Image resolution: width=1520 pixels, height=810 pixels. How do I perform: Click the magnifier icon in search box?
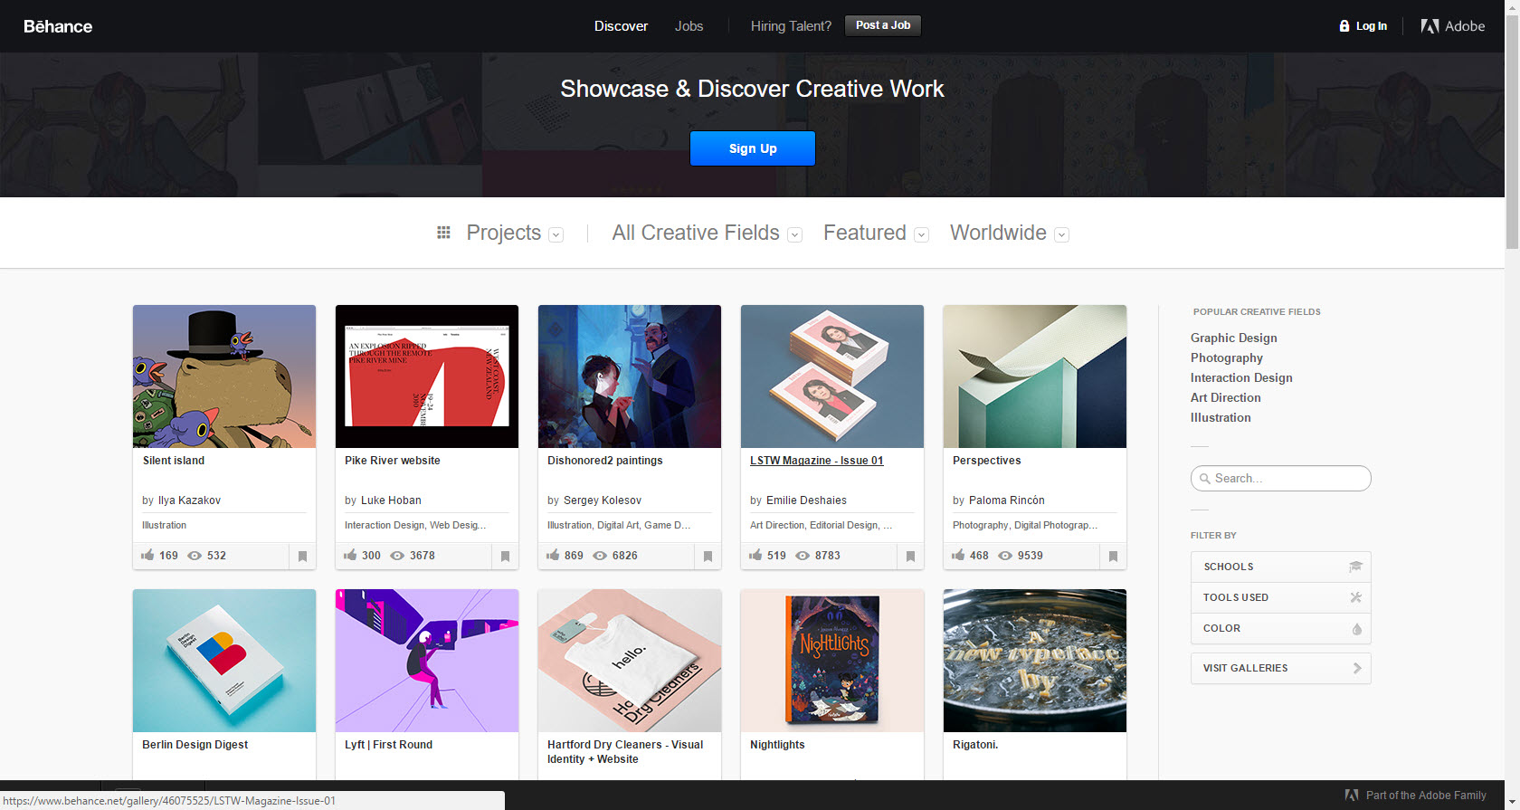[x=1205, y=479]
